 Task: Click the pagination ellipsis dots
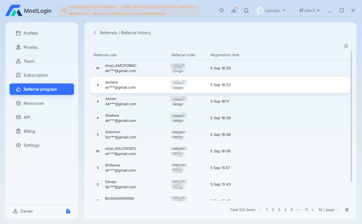pyautogui.click(x=299, y=210)
